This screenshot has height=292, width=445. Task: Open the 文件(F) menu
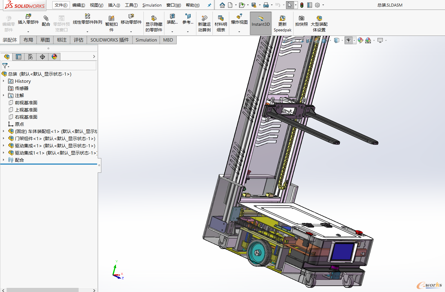[61, 5]
